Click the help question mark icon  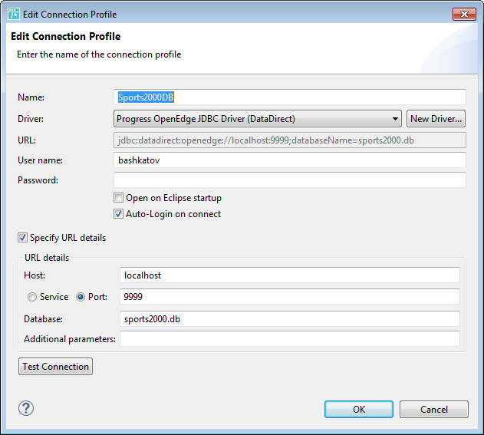point(26,408)
